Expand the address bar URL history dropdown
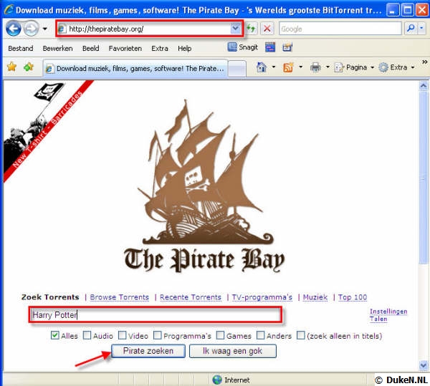Image resolution: width=430 pixels, height=386 pixels. 236,28
